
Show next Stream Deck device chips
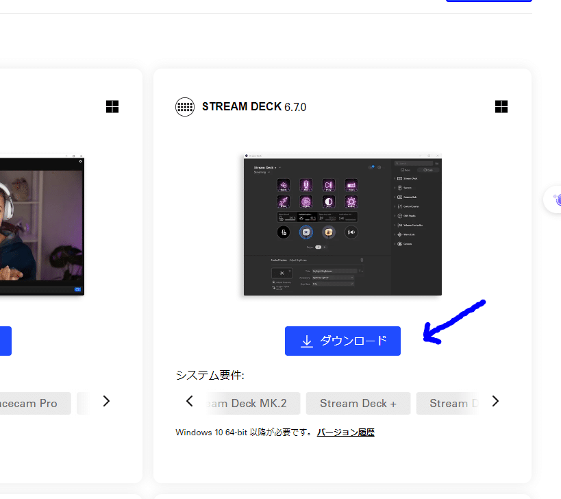(x=495, y=401)
